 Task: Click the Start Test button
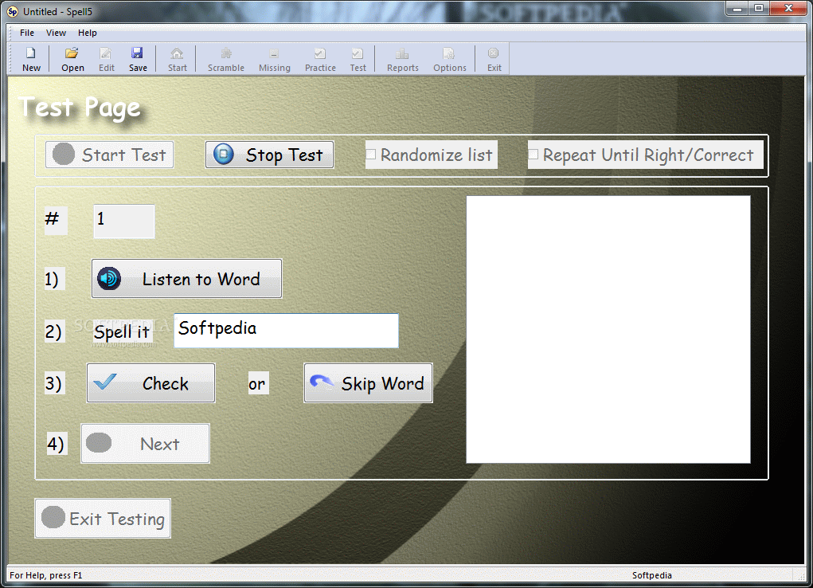[109, 155]
